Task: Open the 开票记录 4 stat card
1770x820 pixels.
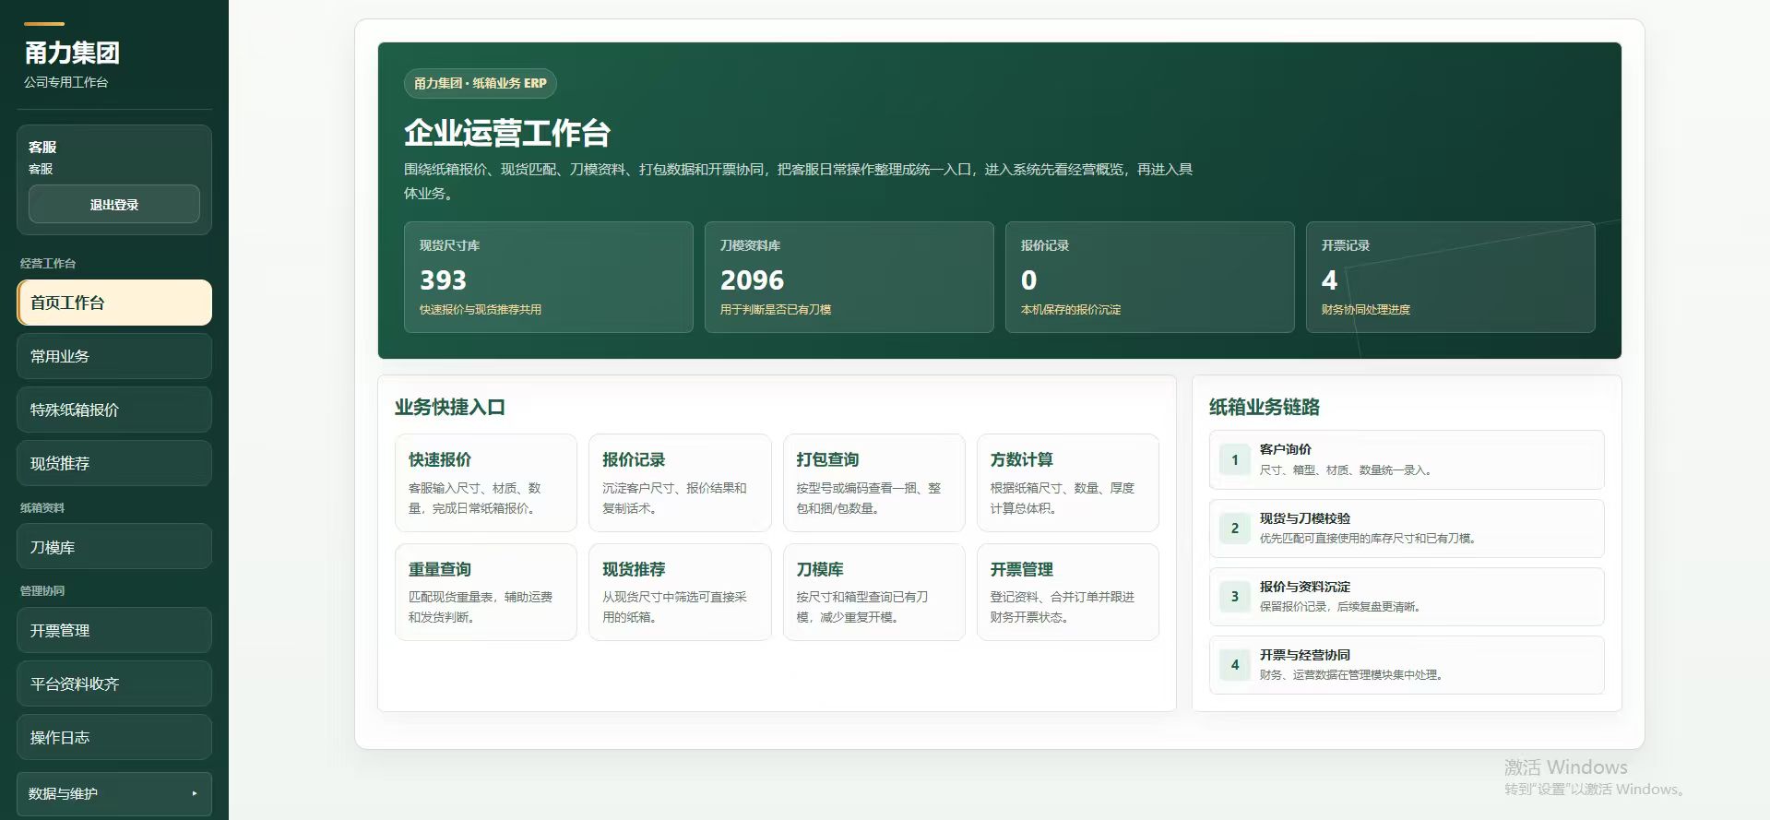Action: pyautogui.click(x=1451, y=277)
